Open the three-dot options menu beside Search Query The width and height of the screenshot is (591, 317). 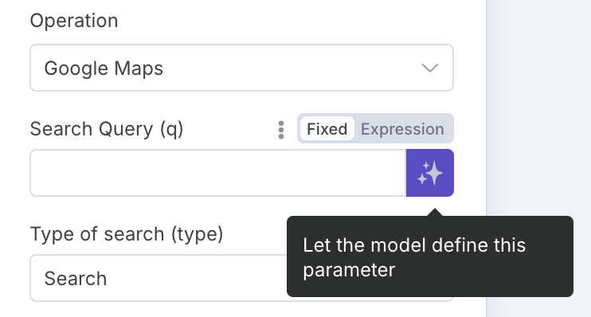[281, 130]
